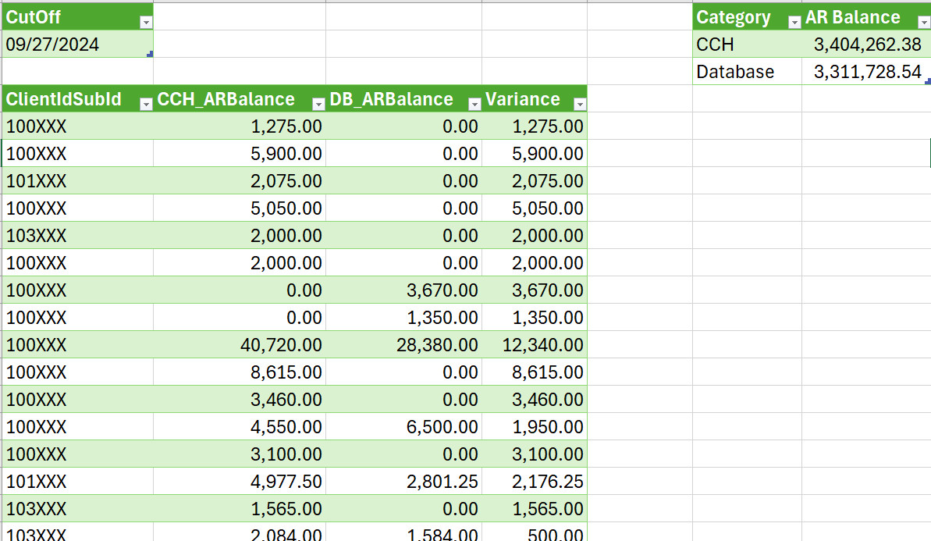Open the Variance filter dropdown
Viewport: 931px width, 541px height.
(580, 105)
